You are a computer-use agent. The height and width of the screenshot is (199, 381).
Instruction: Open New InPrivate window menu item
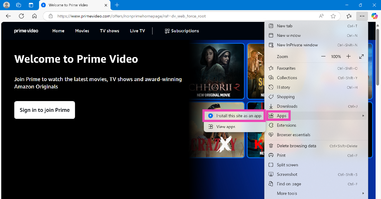[297, 45]
